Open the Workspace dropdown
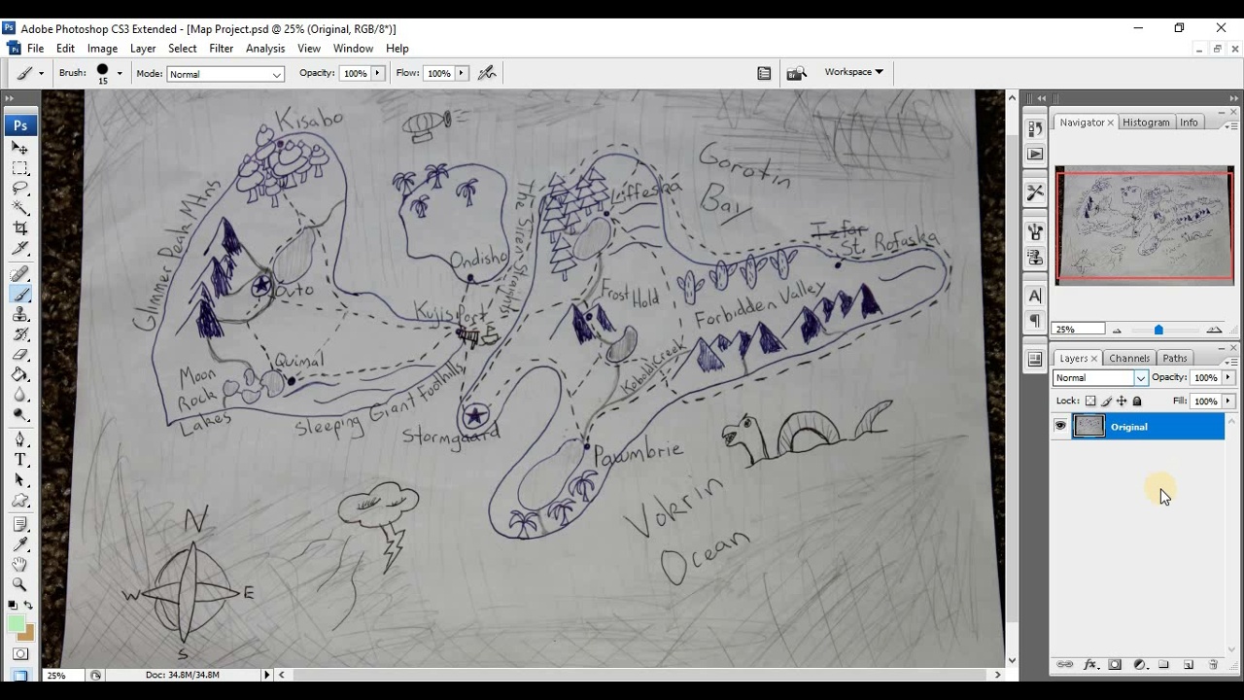1244x700 pixels. coord(853,71)
